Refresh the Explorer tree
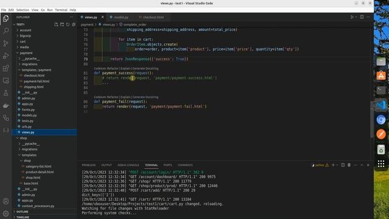The width and height of the screenshot is (389, 219). [67, 24]
